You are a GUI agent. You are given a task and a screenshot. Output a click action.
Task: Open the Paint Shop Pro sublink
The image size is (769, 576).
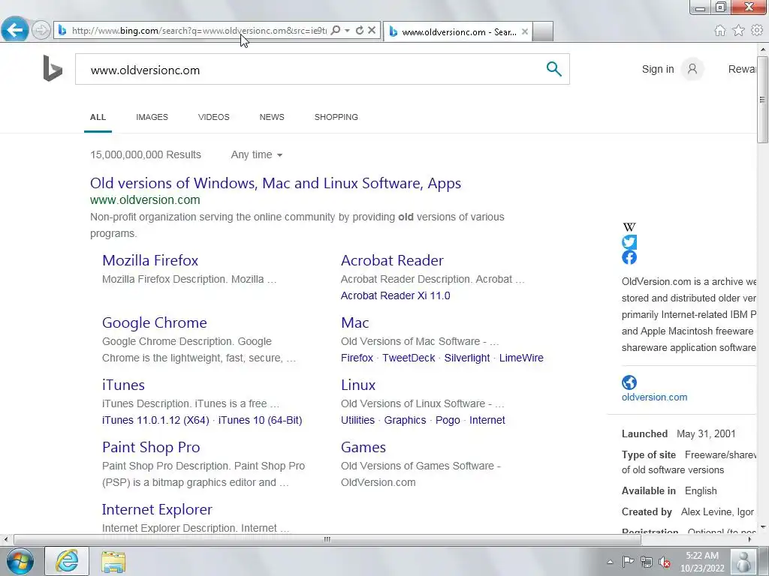151,447
